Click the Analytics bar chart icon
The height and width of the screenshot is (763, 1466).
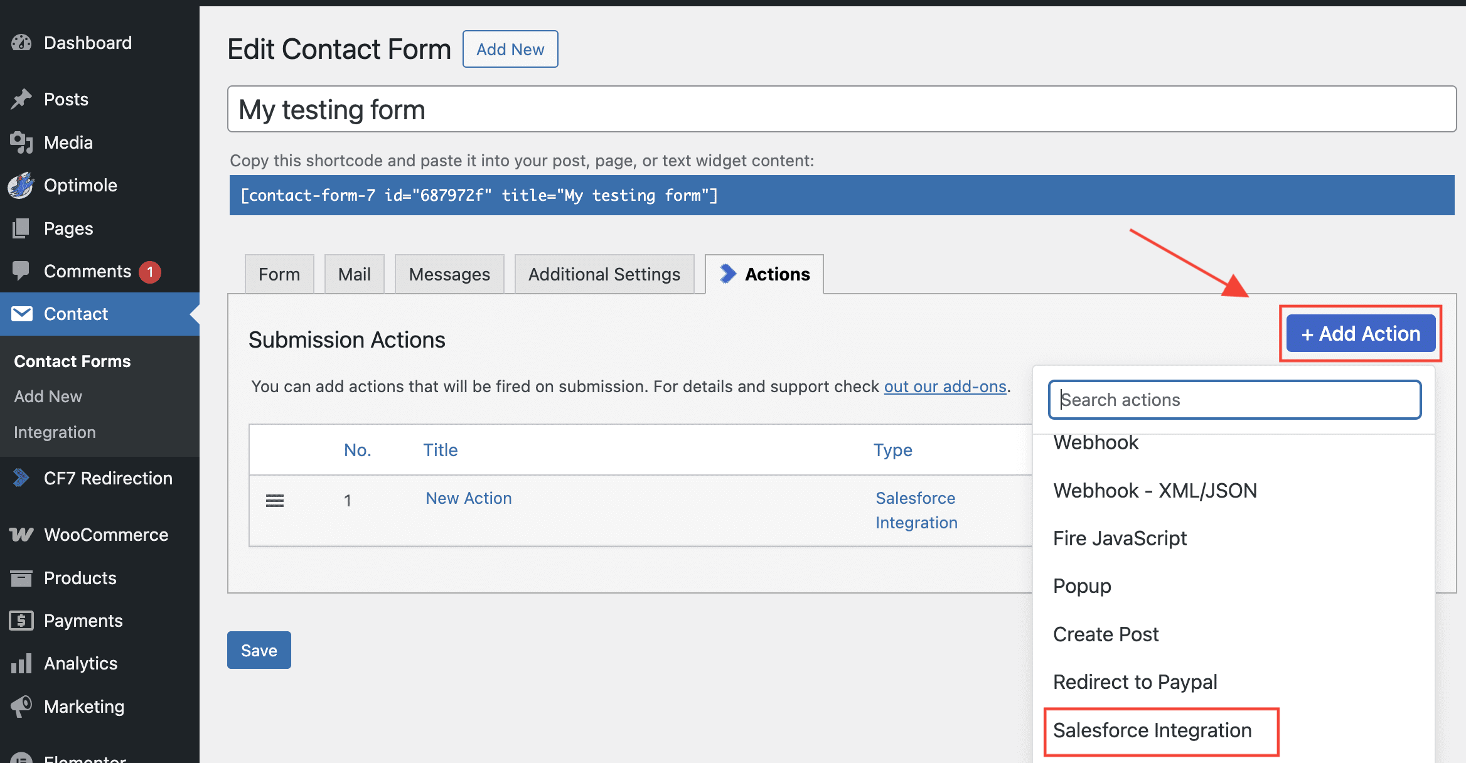pos(21,663)
